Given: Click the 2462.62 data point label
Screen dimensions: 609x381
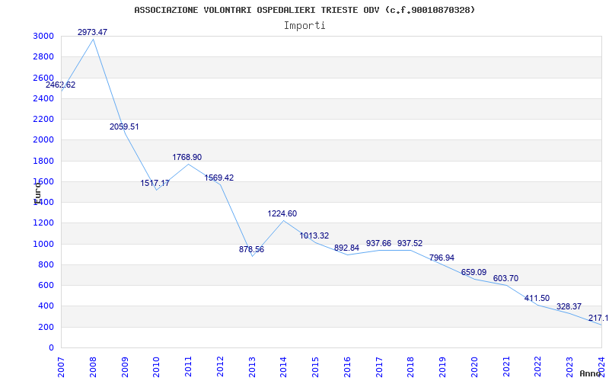Looking at the screenshot, I should click(60, 85).
